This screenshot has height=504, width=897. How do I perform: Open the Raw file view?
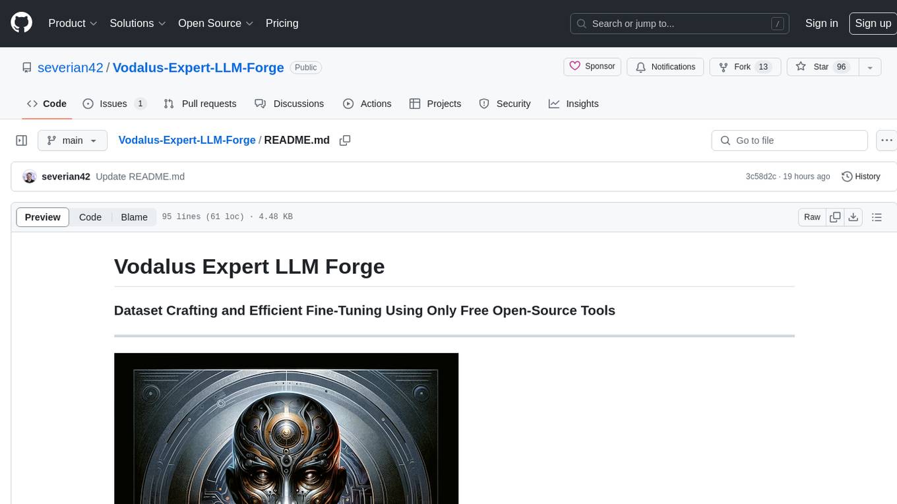pos(812,217)
